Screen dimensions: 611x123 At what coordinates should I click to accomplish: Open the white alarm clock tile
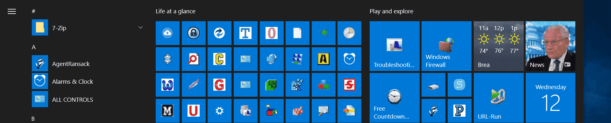[x=349, y=59]
